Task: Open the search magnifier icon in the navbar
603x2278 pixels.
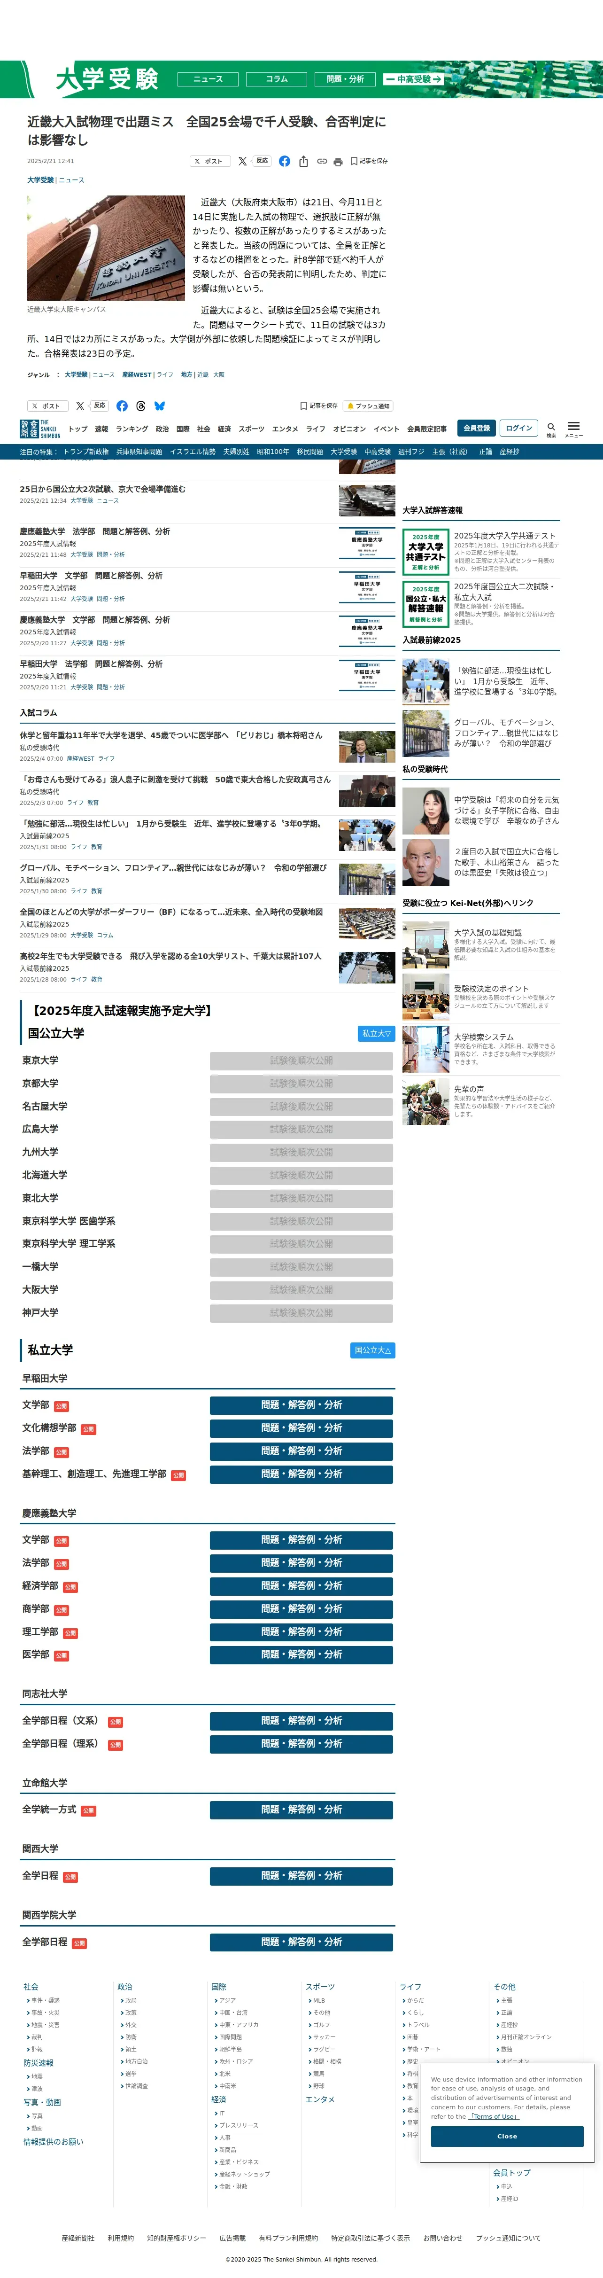Action: (551, 426)
